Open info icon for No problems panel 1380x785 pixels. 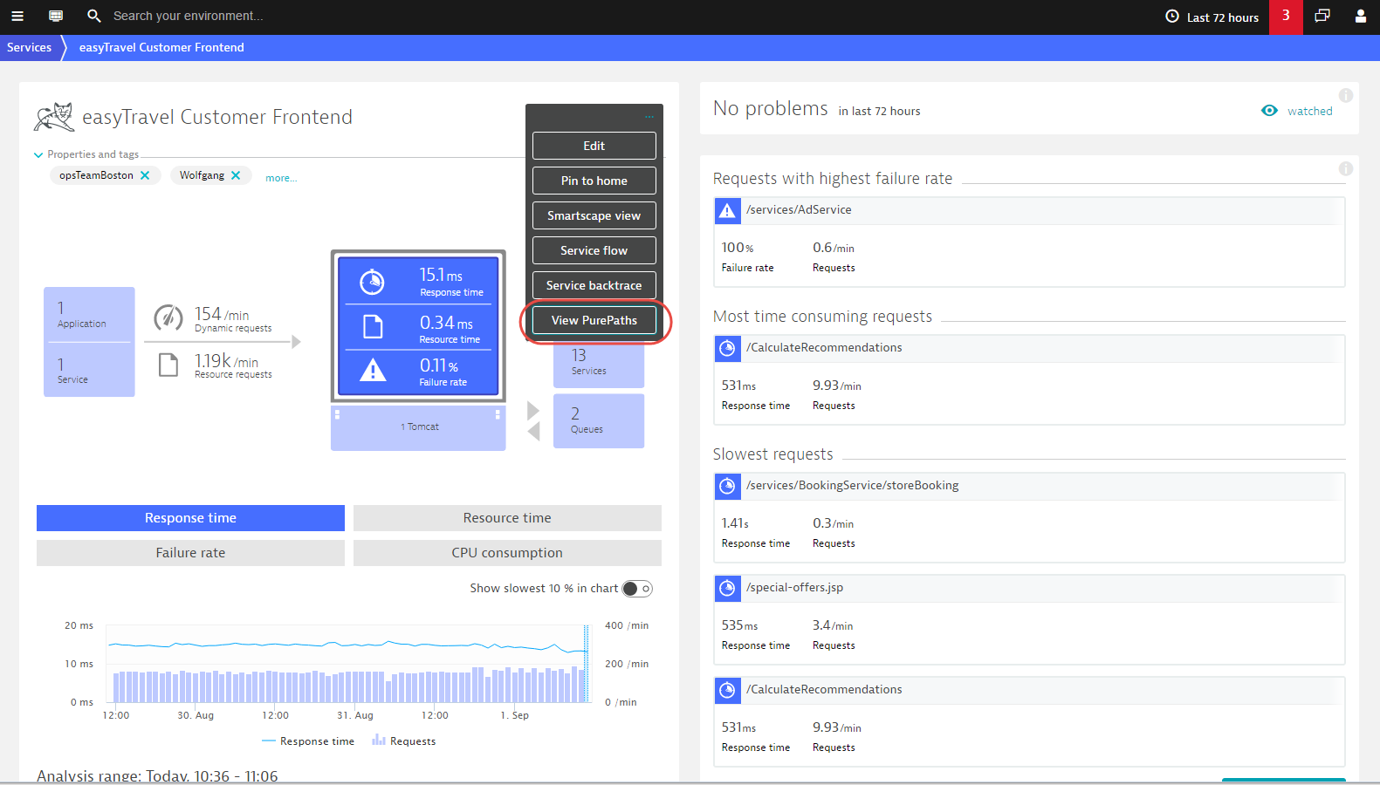point(1346,95)
